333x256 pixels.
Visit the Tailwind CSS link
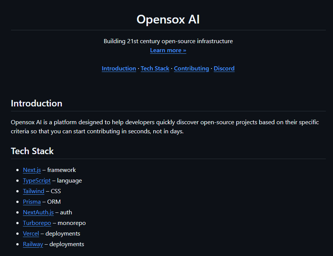coord(33,191)
